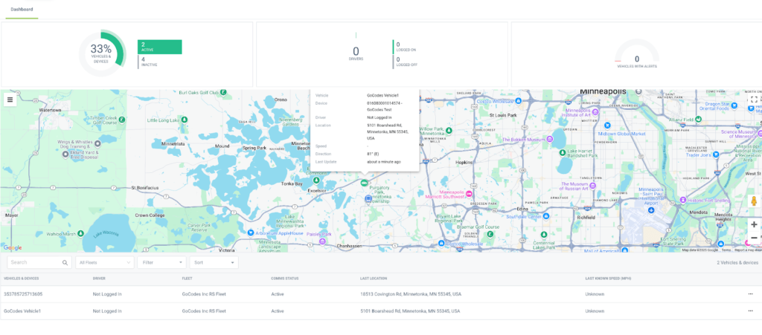This screenshot has width=762, height=335.
Task: Click the 0 Logged Off indicator
Action: pos(406,62)
